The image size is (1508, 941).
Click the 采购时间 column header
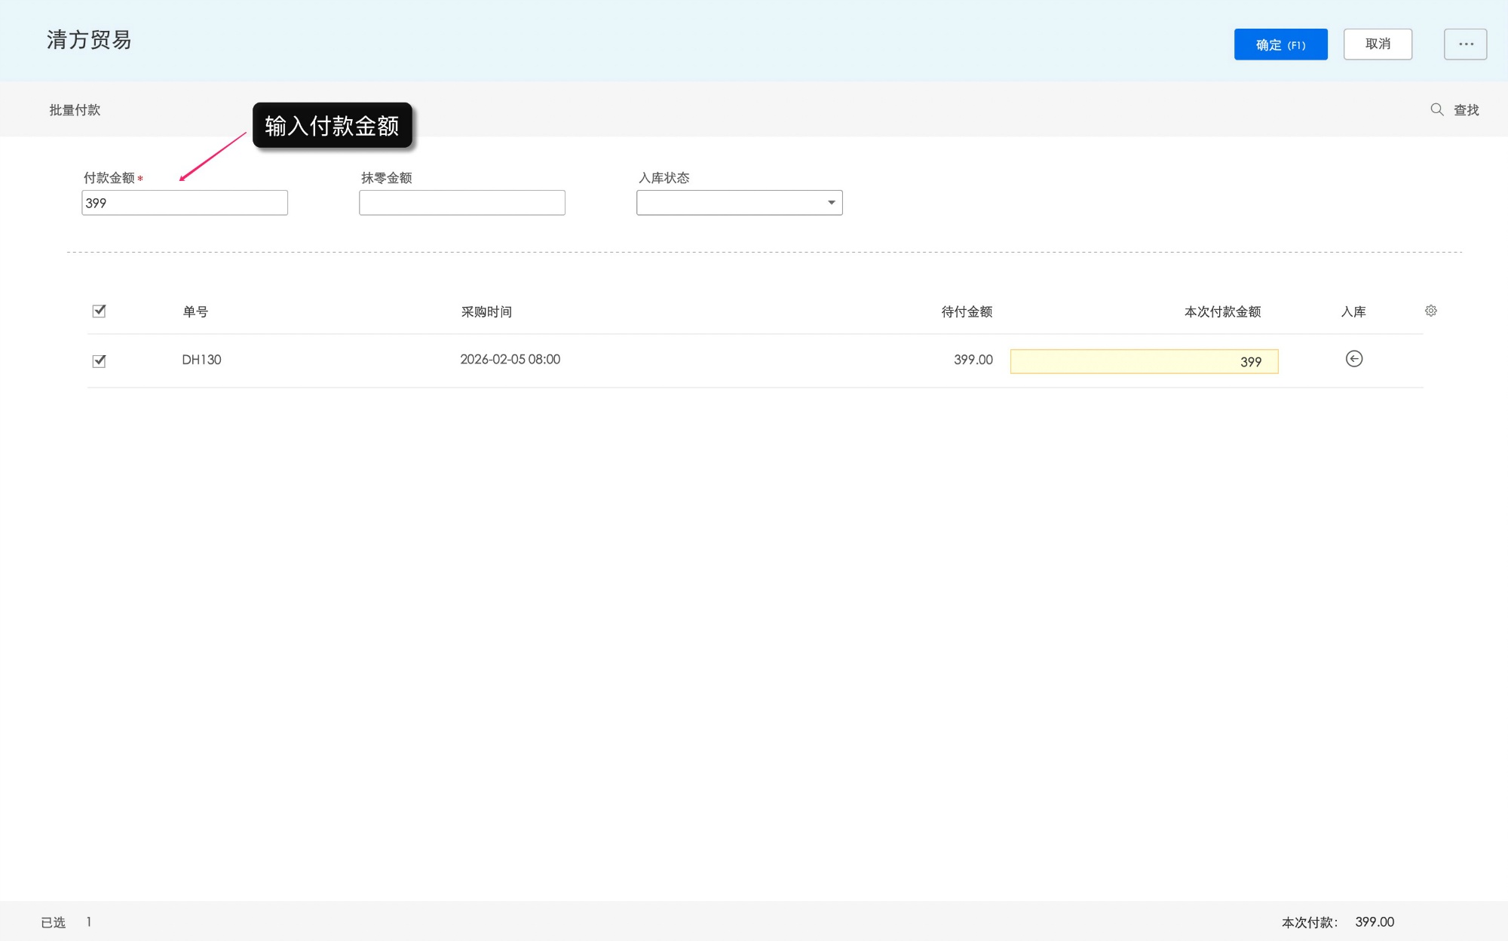coord(486,311)
